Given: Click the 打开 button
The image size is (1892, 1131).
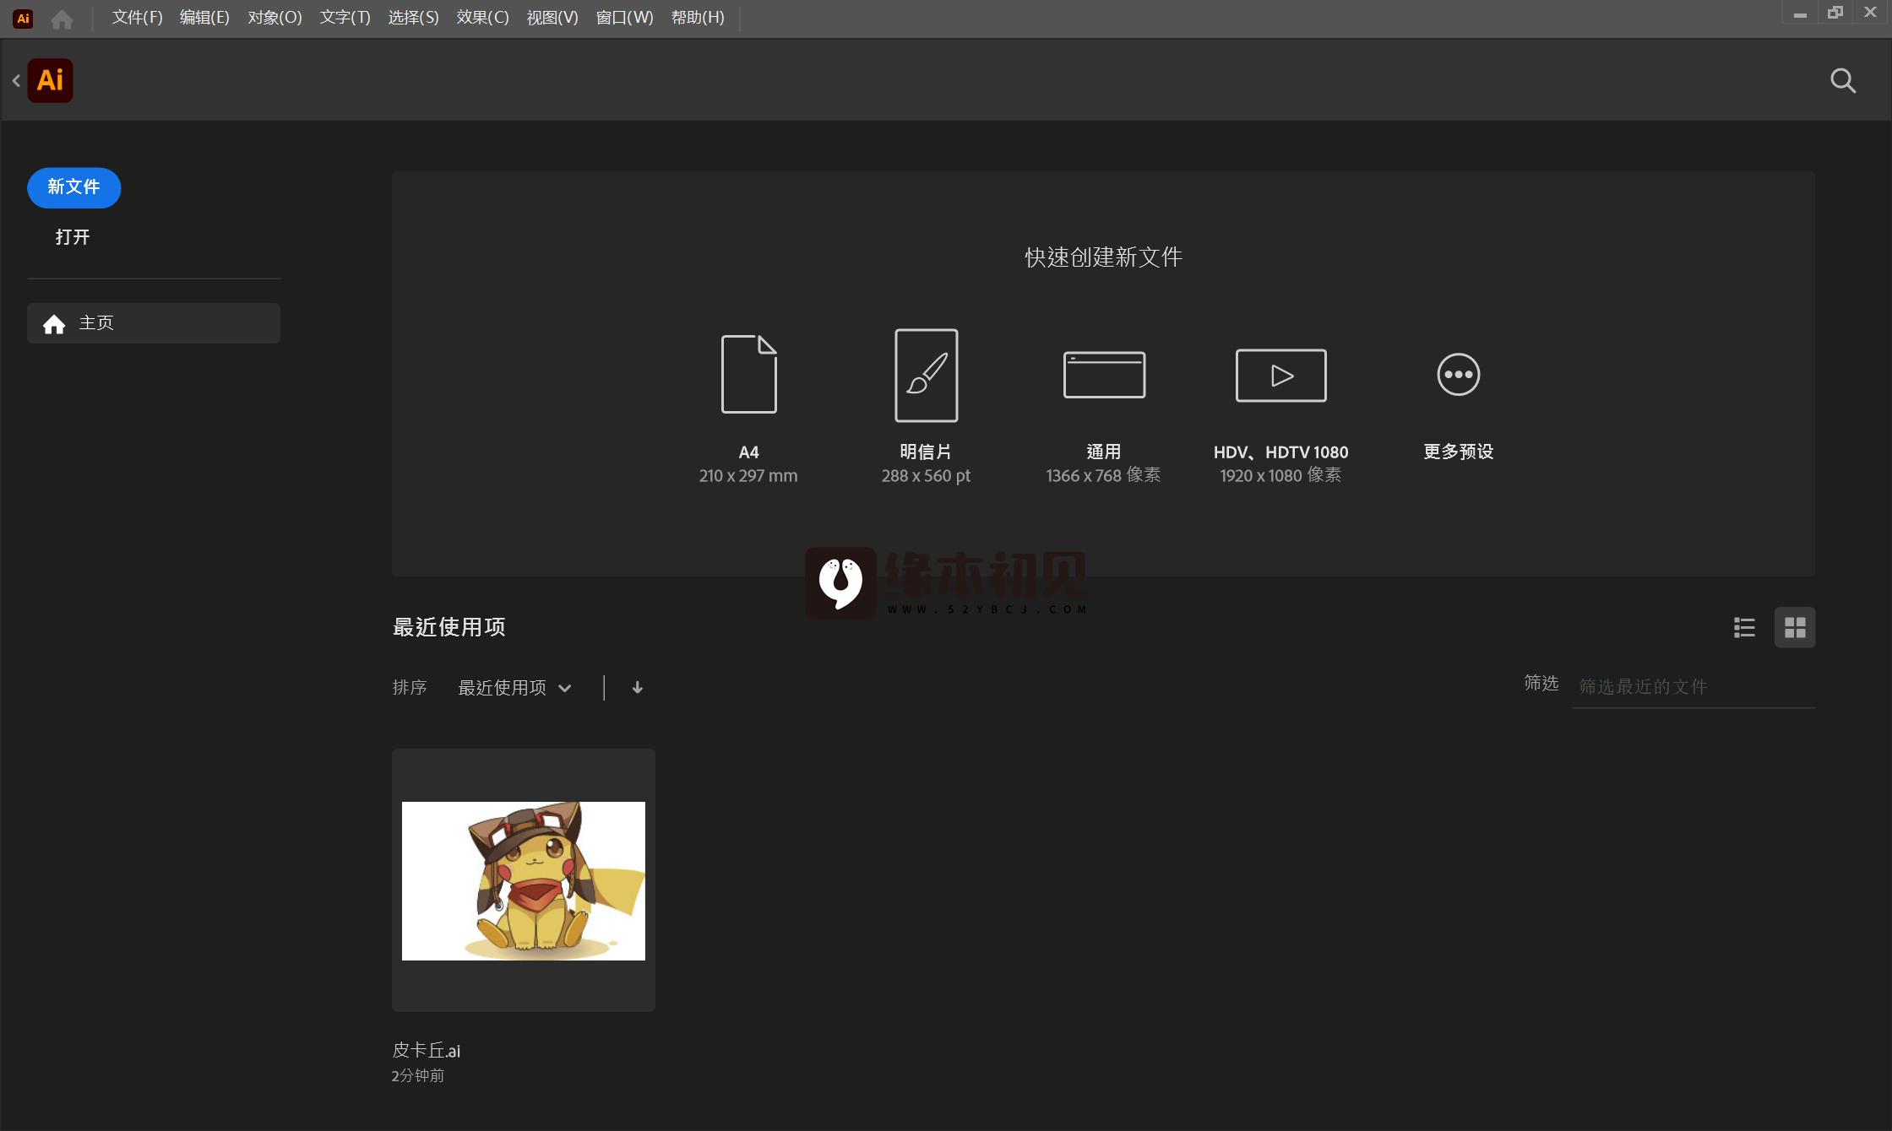Looking at the screenshot, I should tap(73, 237).
